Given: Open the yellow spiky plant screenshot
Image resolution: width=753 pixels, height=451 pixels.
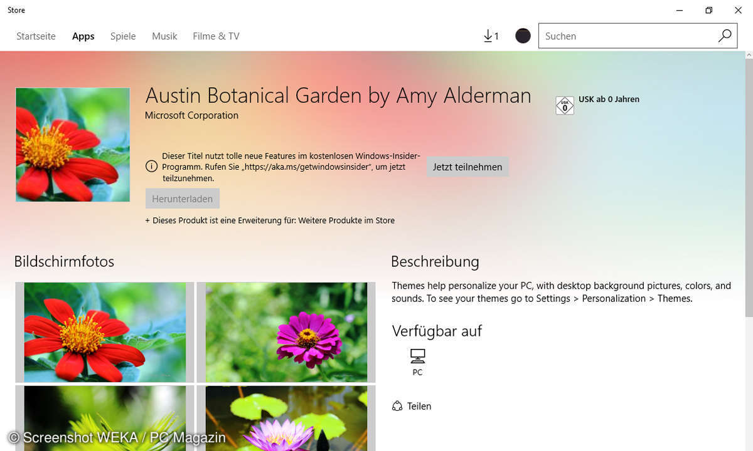Looking at the screenshot, I should pyautogui.click(x=105, y=418).
